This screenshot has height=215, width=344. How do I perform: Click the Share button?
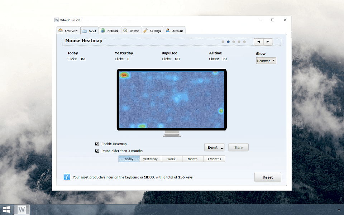point(239,147)
